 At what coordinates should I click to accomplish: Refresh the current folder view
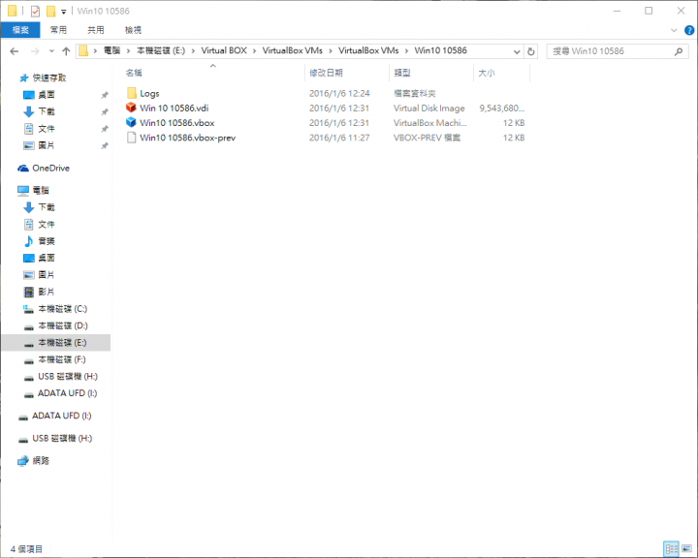(x=530, y=51)
